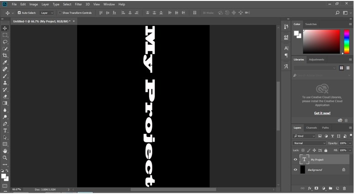Viewport: 354px width, 194px height.
Task: Click foreground color swatch in toolbar
Action: click(3, 176)
